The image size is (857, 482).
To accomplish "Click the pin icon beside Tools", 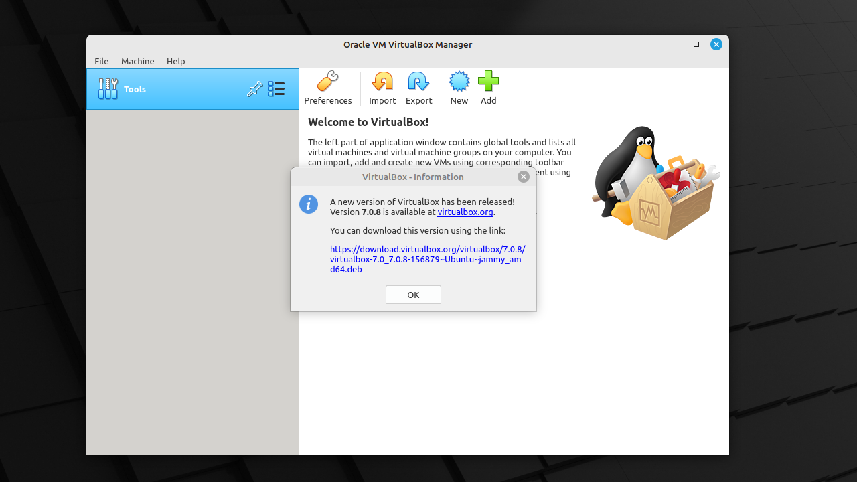I will (254, 89).
